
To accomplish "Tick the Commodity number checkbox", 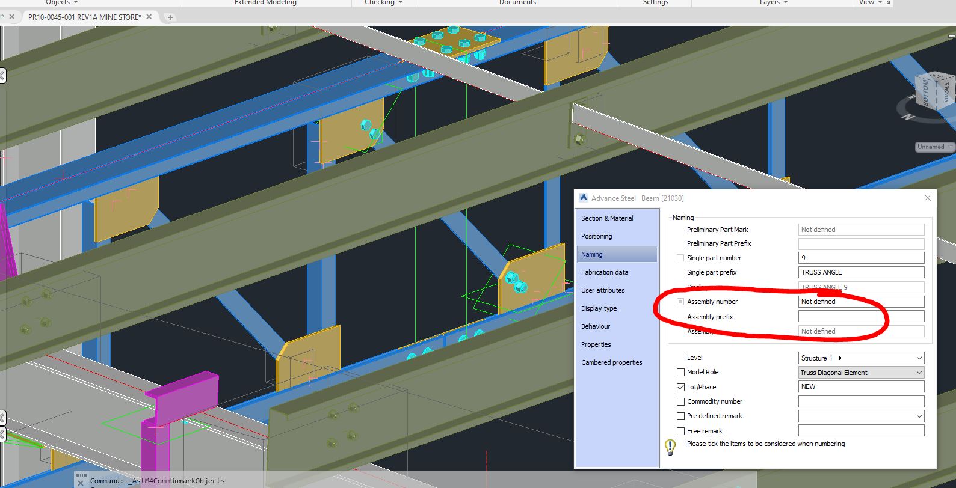I will (680, 401).
